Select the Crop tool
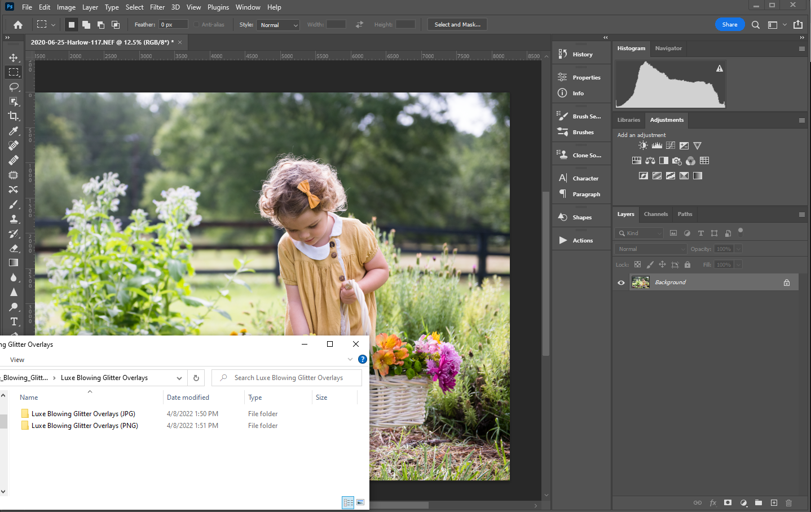The width and height of the screenshot is (811, 512). pyautogui.click(x=14, y=116)
